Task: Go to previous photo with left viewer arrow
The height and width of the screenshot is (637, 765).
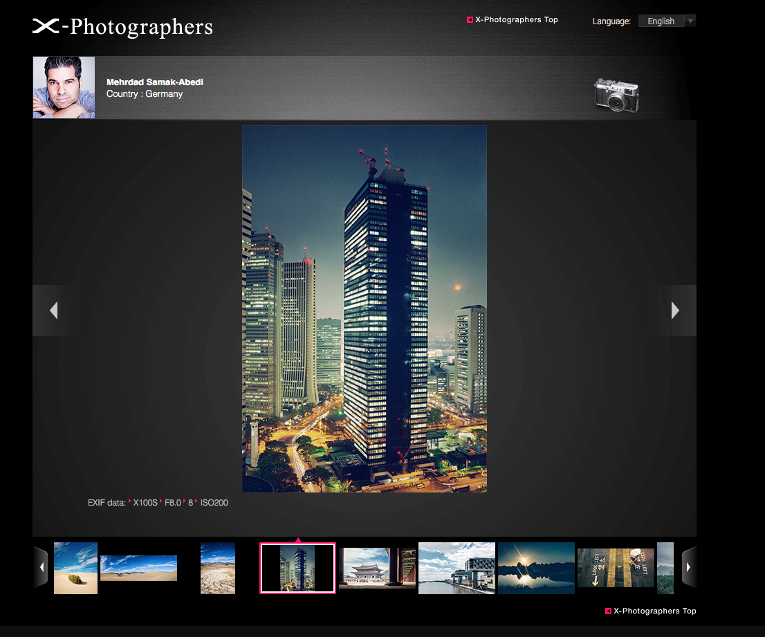Action: [x=53, y=311]
